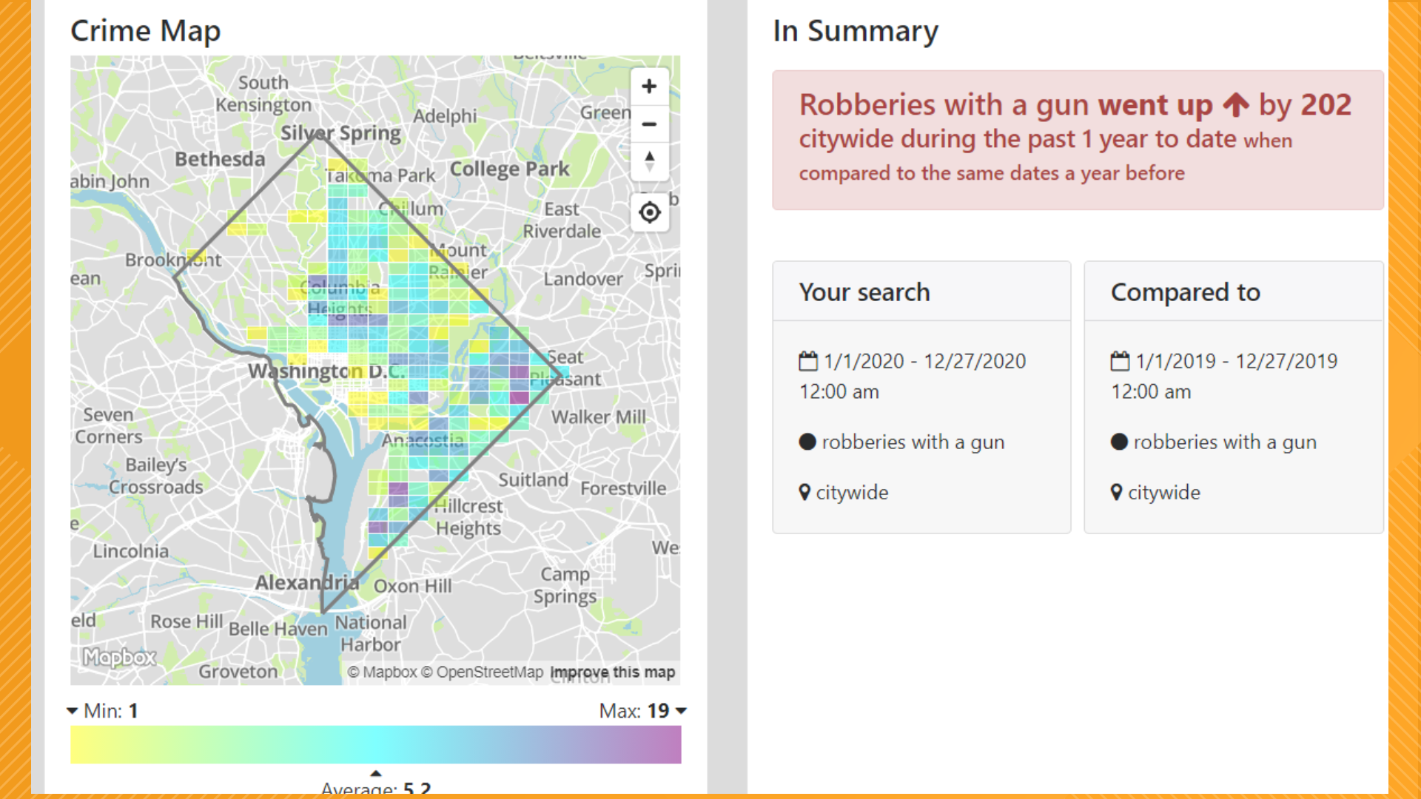Image resolution: width=1421 pixels, height=799 pixels.
Task: Zoom in on the crime map
Action: [x=649, y=86]
